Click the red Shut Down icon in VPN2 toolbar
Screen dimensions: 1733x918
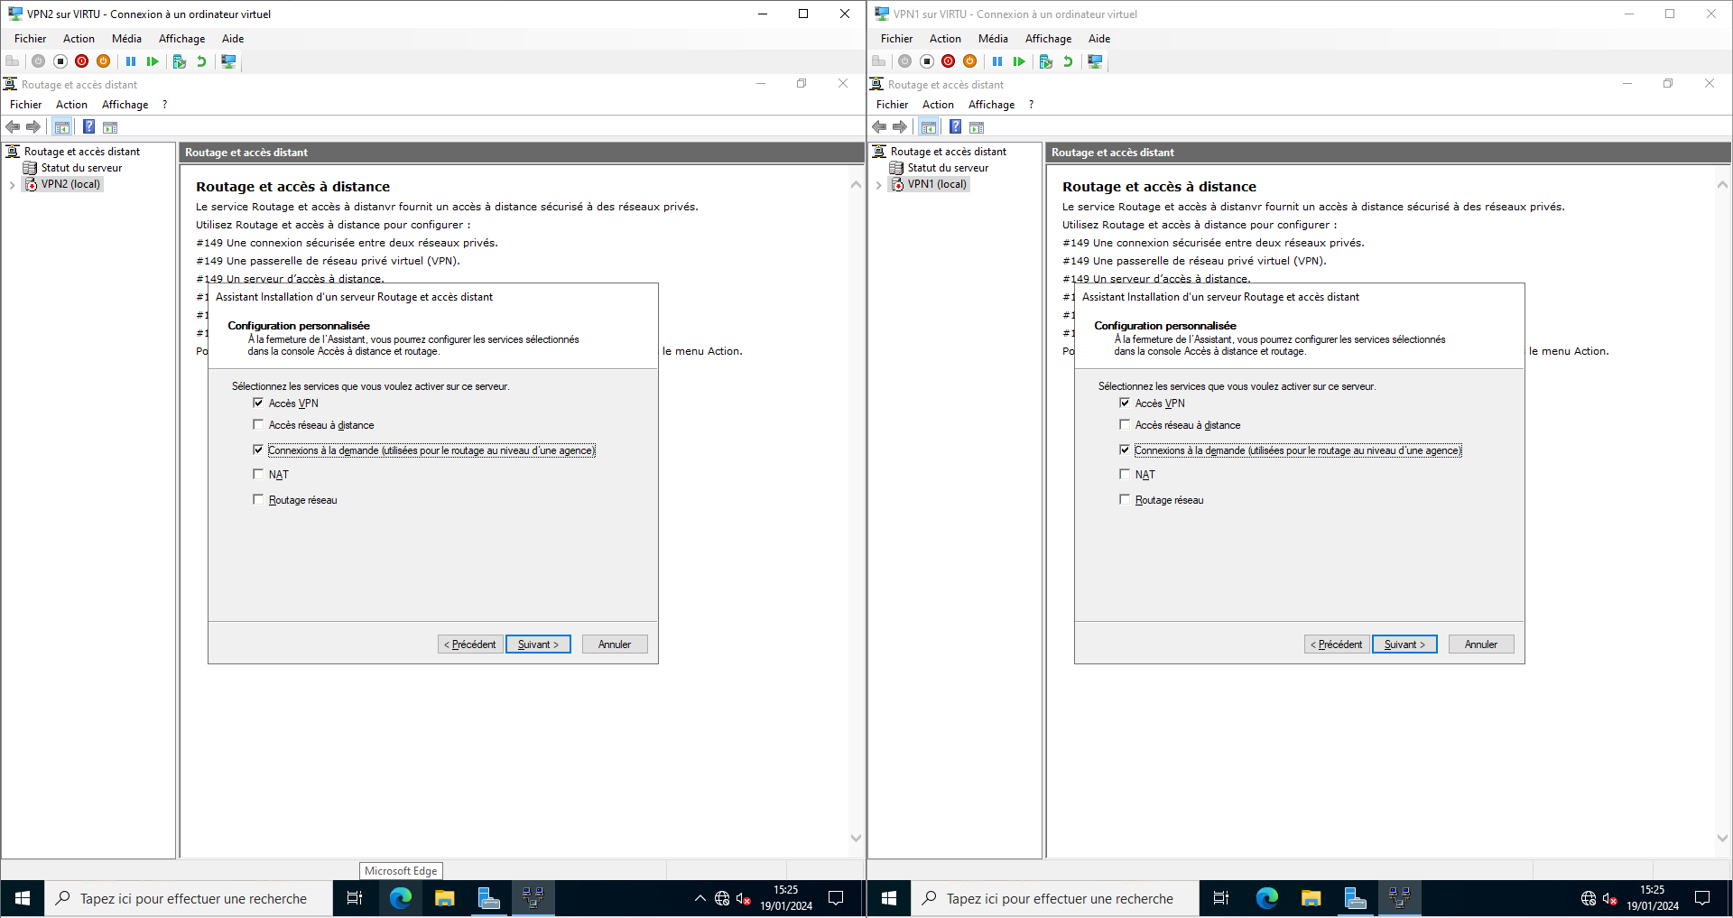(82, 61)
